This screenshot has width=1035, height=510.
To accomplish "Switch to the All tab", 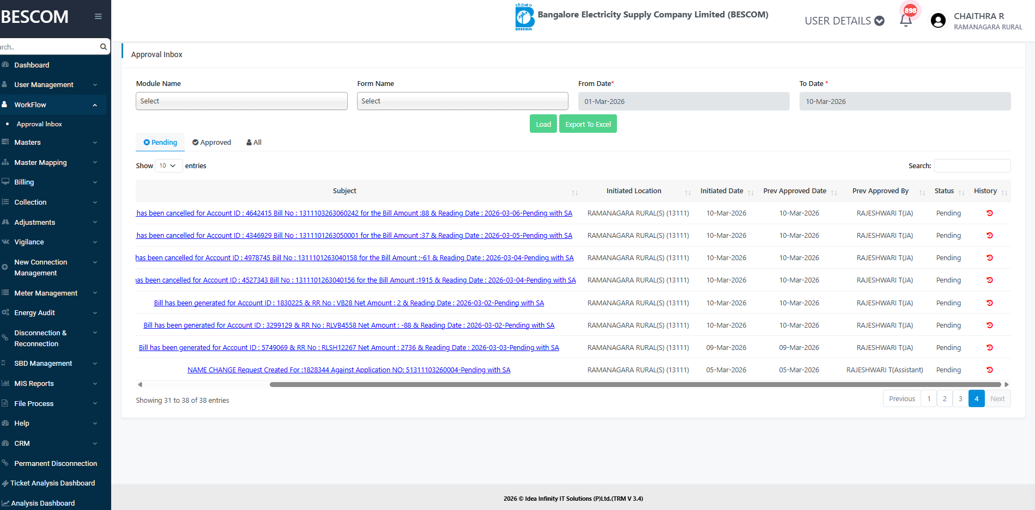I will 254,143.
